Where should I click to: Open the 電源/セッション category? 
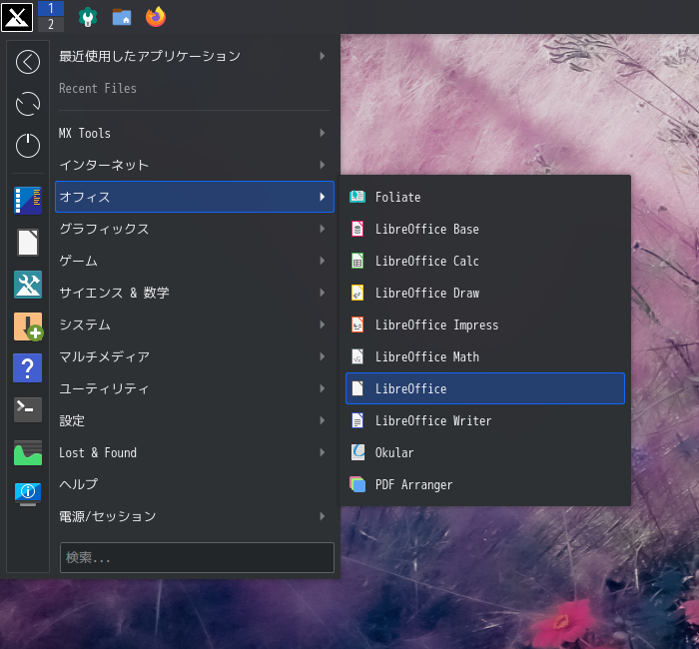tap(195, 516)
